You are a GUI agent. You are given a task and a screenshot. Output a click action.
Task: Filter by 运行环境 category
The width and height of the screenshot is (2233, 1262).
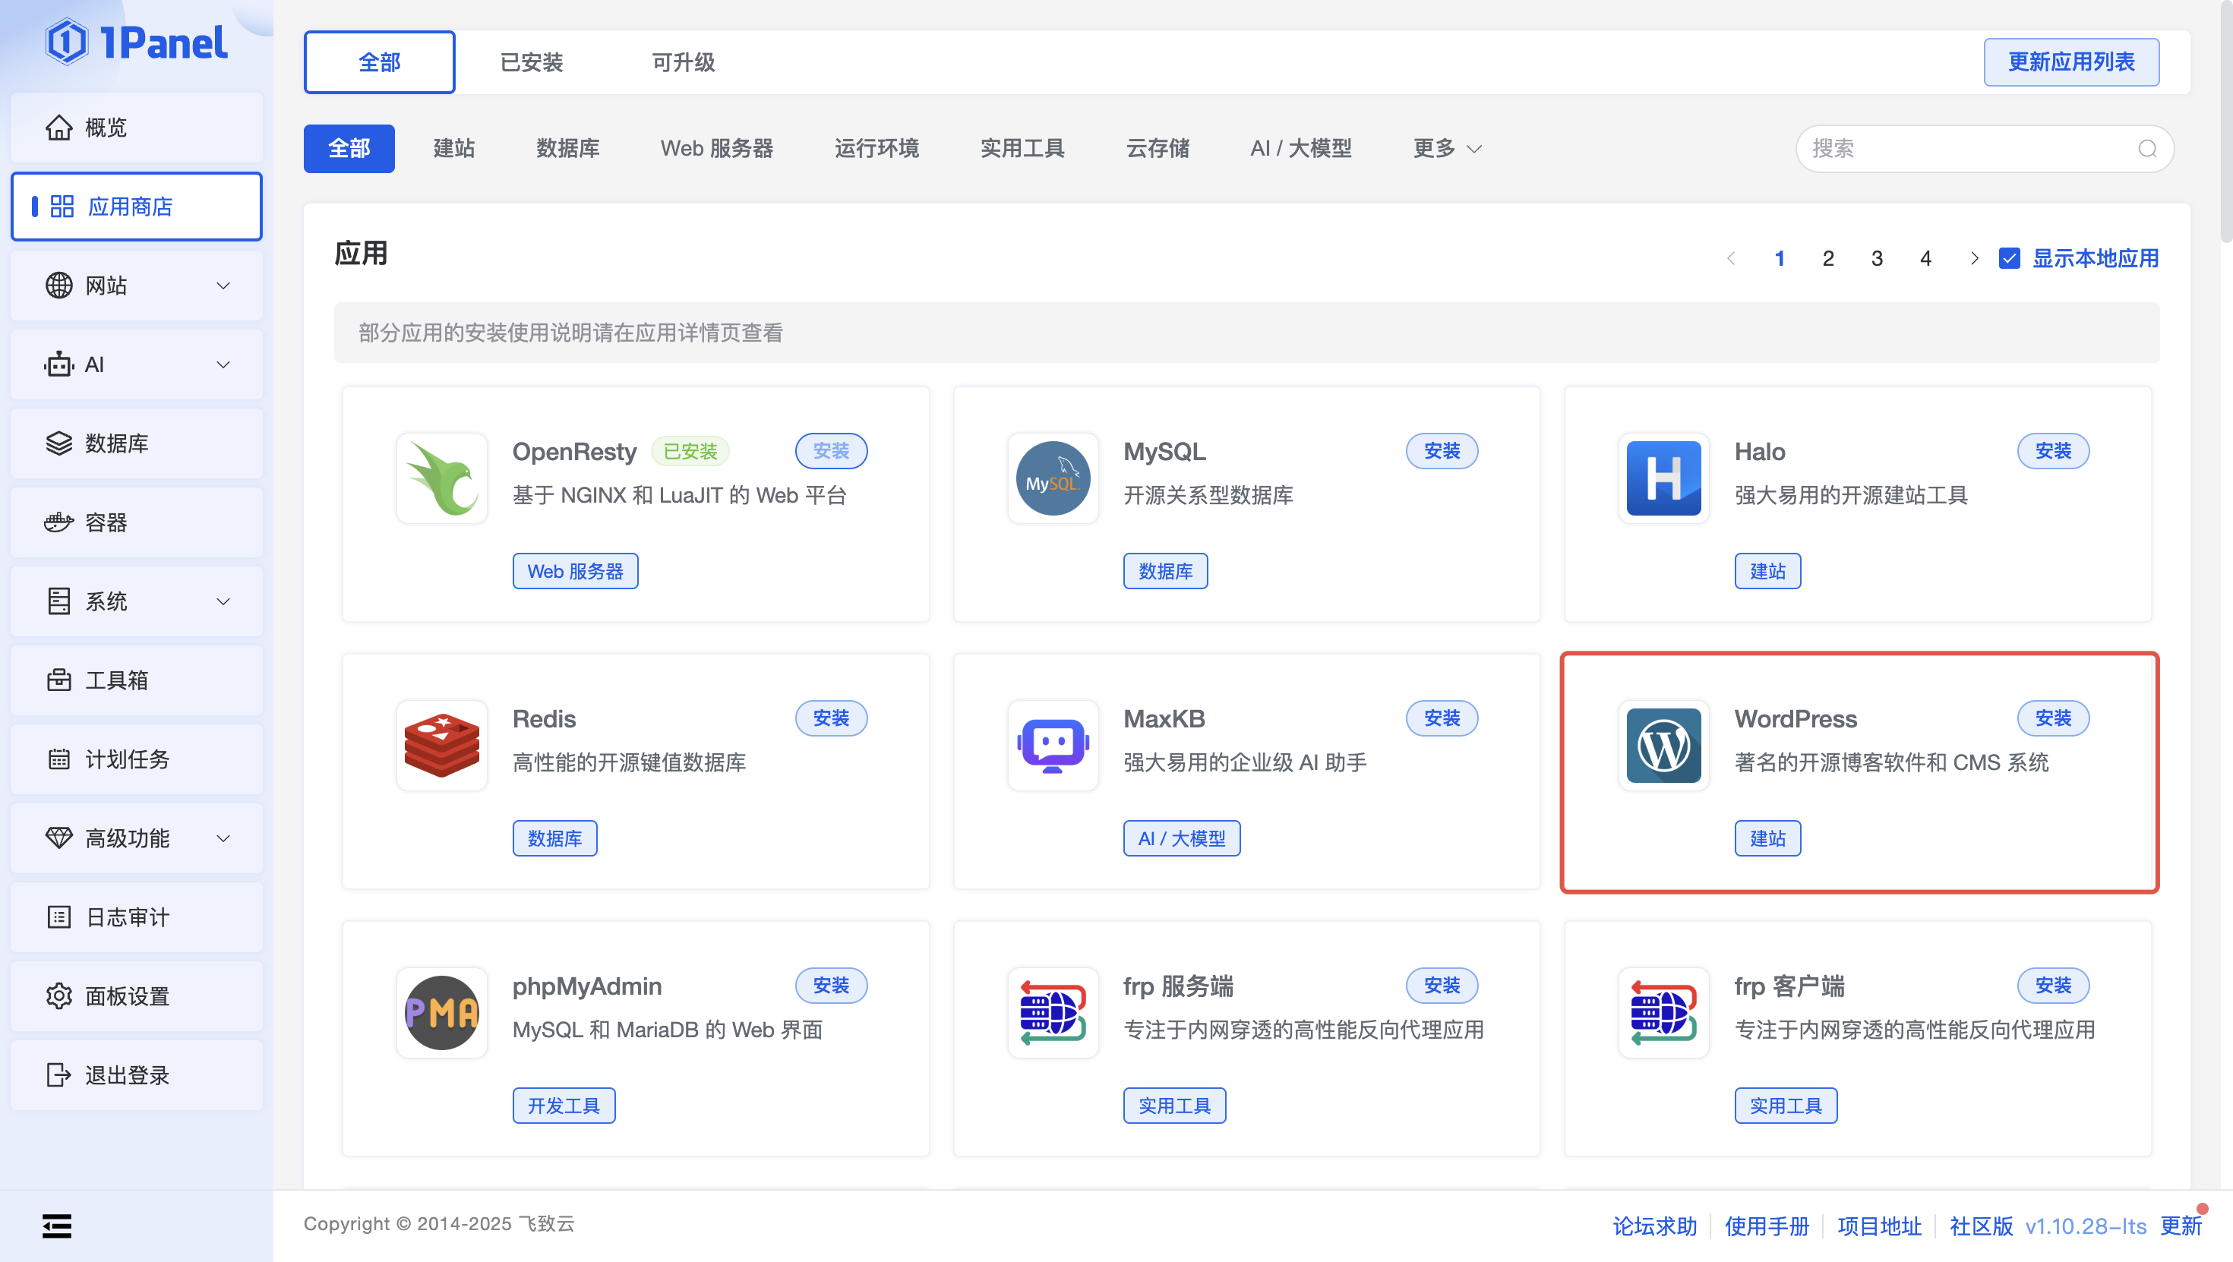pos(876,148)
